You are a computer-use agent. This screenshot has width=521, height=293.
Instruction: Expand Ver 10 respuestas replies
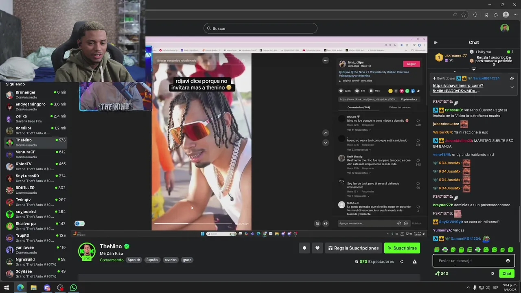[359, 173]
